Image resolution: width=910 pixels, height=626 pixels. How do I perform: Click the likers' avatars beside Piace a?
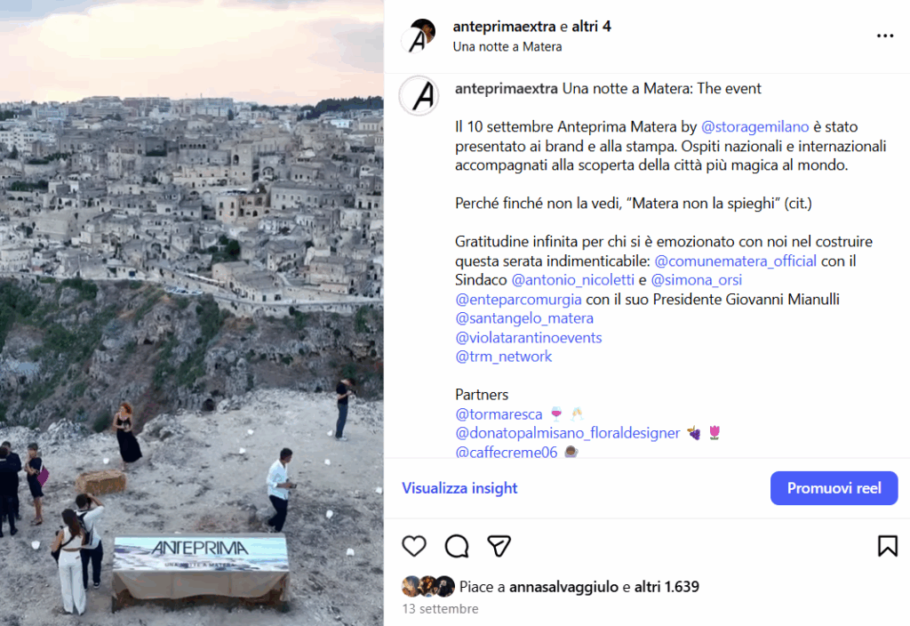pyautogui.click(x=427, y=587)
